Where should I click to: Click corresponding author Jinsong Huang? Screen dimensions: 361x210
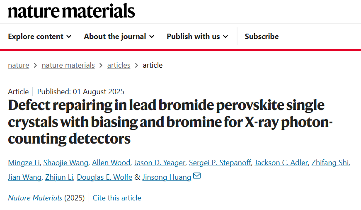coord(167,177)
